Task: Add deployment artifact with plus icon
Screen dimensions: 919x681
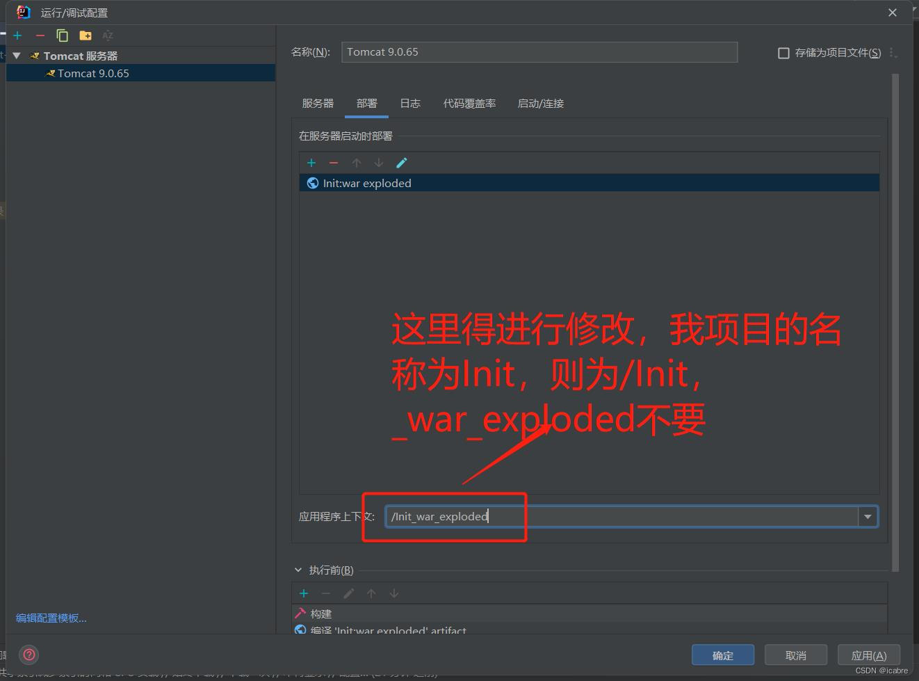Action: (x=311, y=163)
